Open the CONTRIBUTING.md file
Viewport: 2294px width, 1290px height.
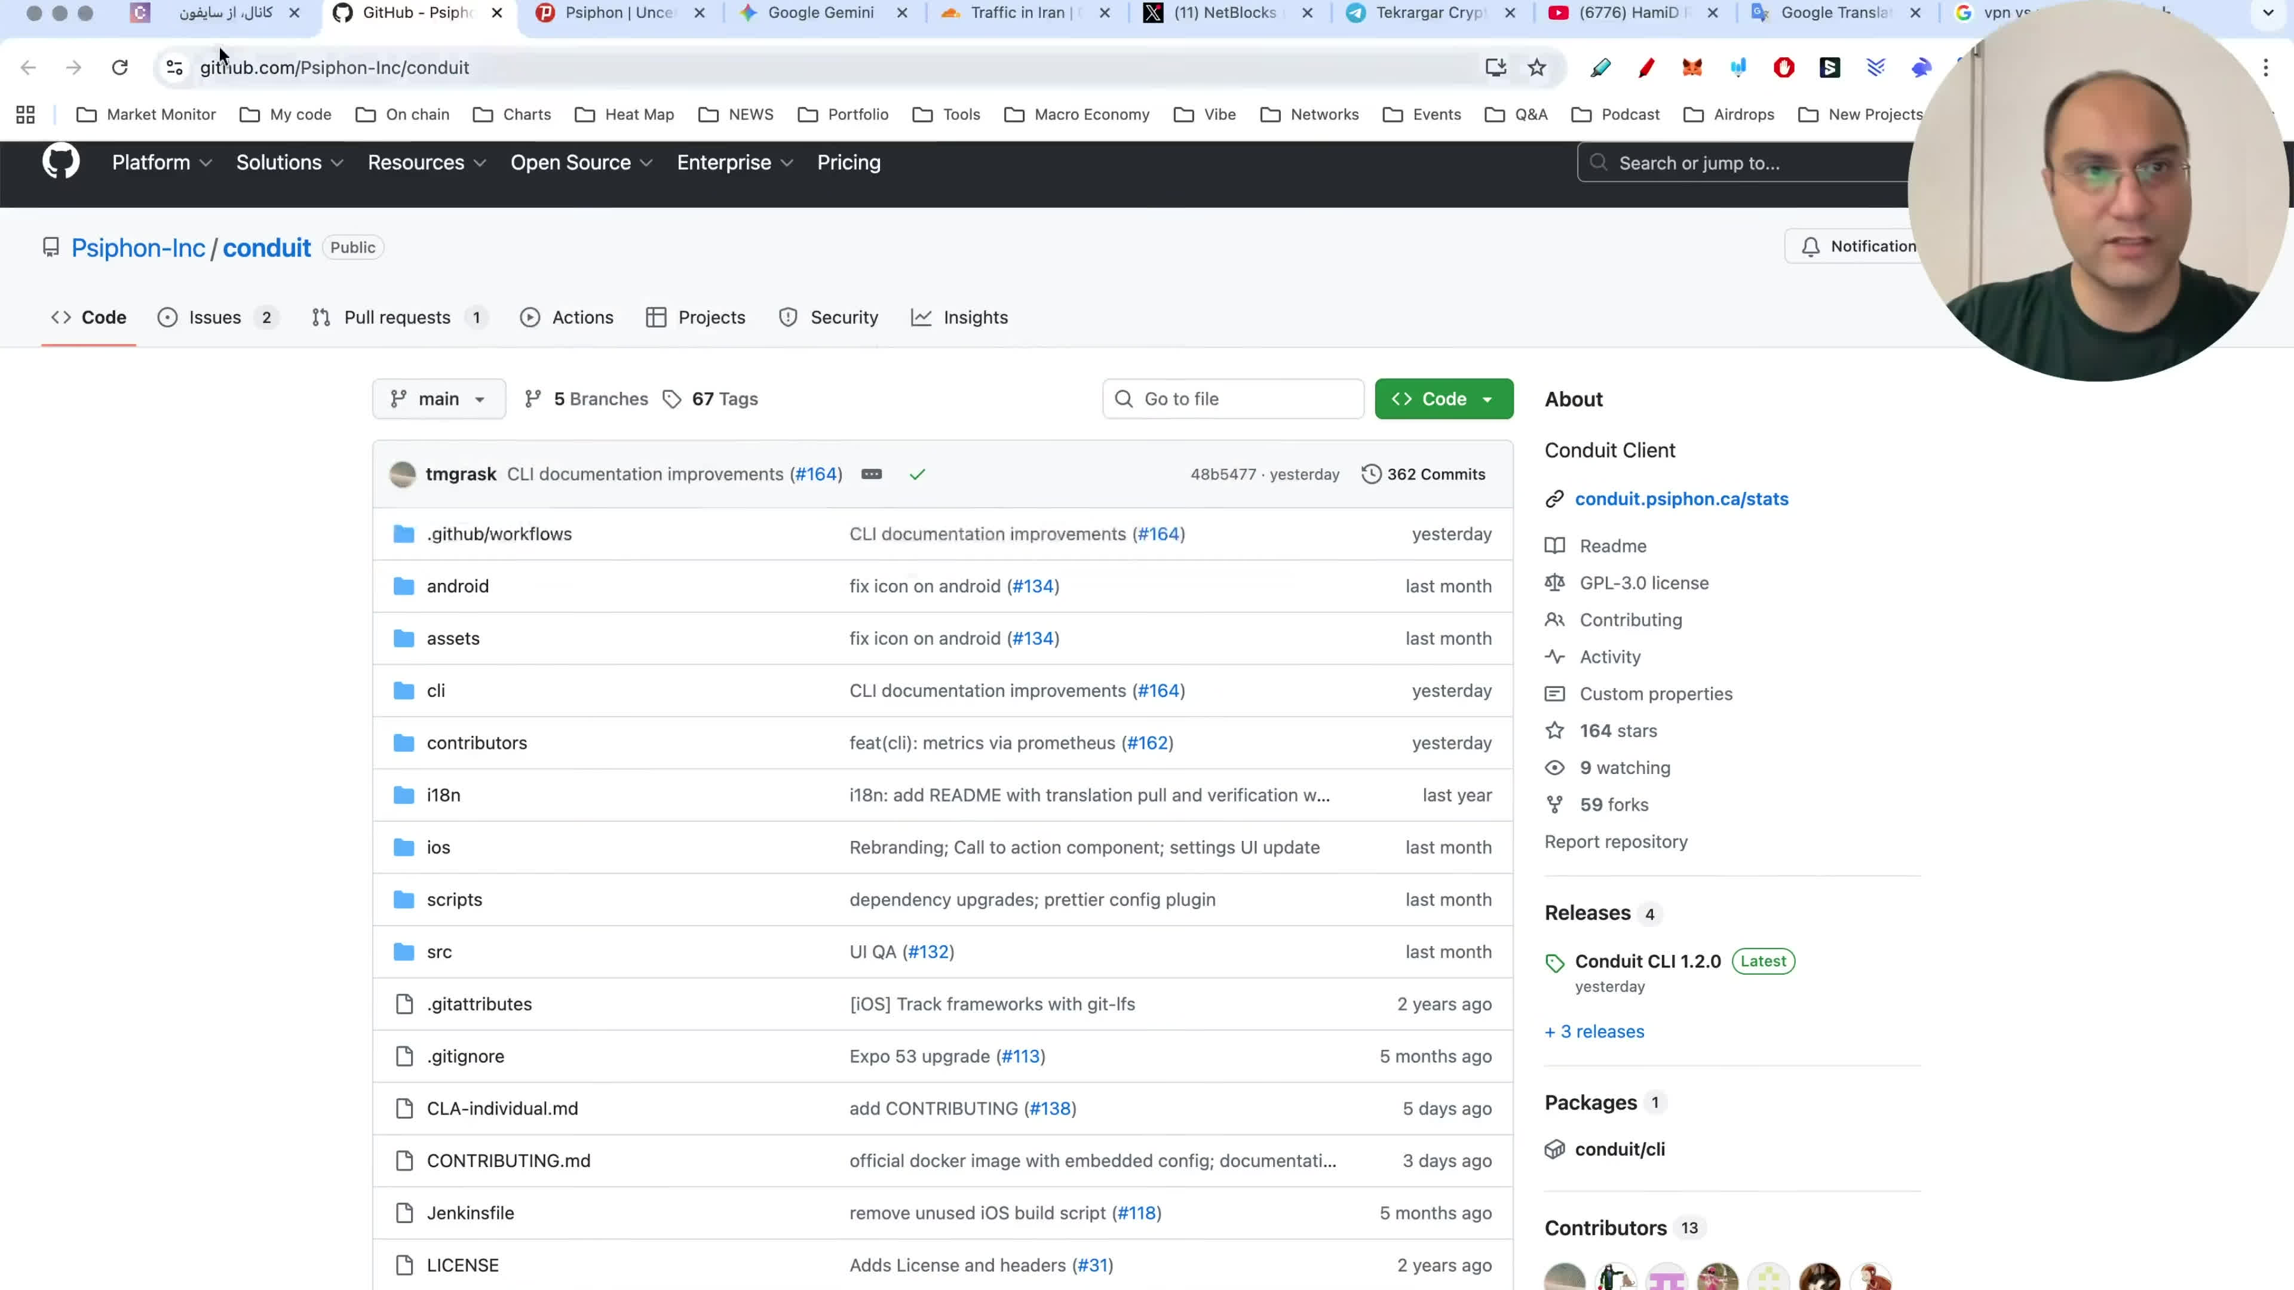508,1161
